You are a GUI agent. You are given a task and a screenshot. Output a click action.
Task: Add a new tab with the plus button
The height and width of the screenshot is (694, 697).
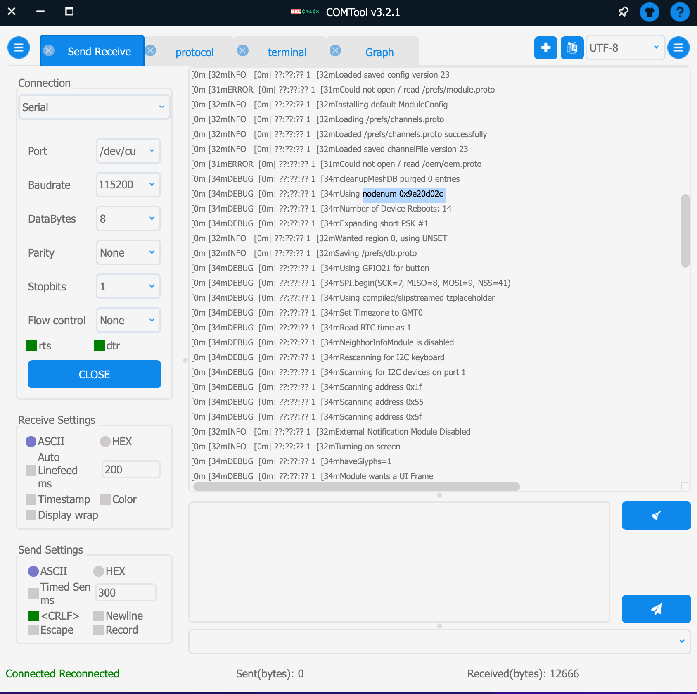tap(545, 48)
